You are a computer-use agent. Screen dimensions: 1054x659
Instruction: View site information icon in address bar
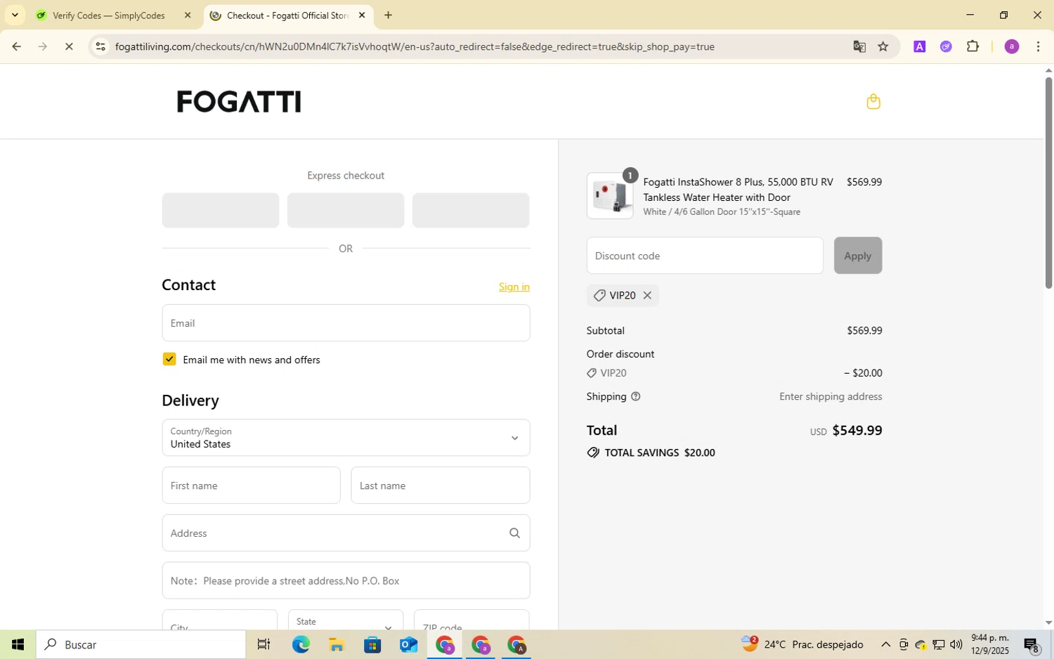click(100, 47)
